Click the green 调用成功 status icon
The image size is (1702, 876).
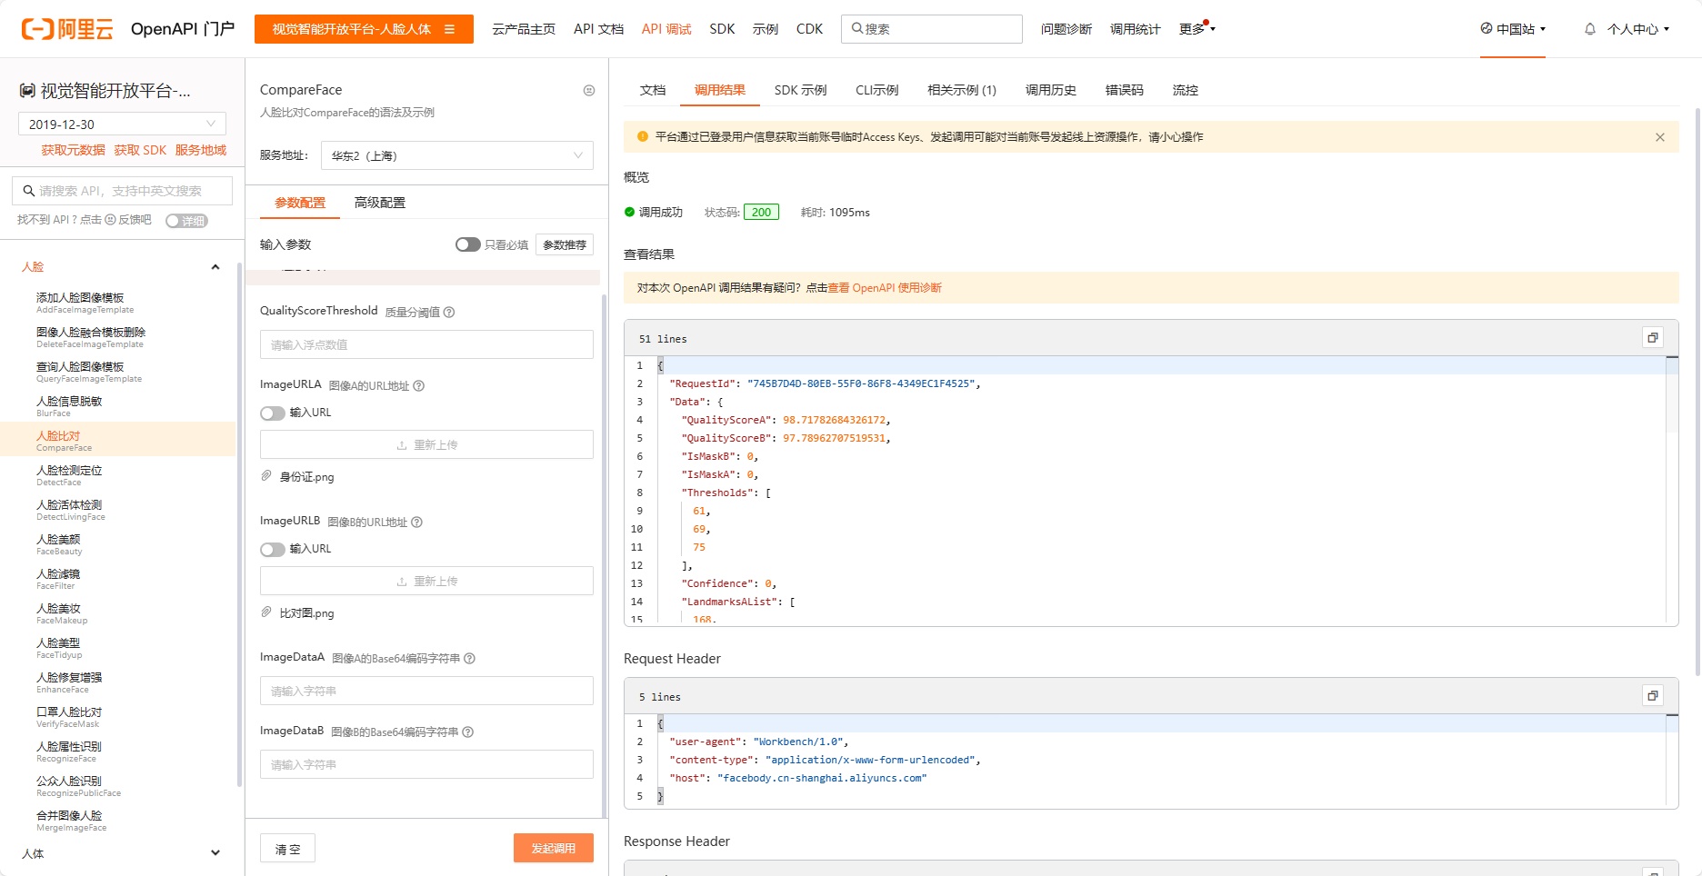[629, 212]
